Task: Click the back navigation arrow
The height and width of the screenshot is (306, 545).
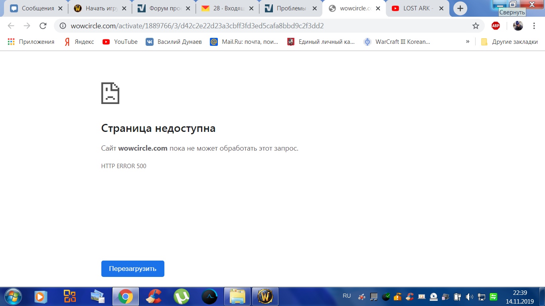Action: point(11,26)
